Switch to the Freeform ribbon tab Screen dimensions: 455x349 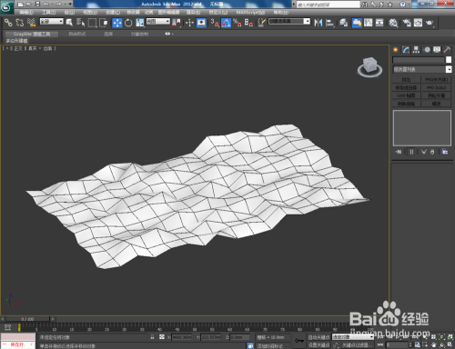(x=77, y=34)
